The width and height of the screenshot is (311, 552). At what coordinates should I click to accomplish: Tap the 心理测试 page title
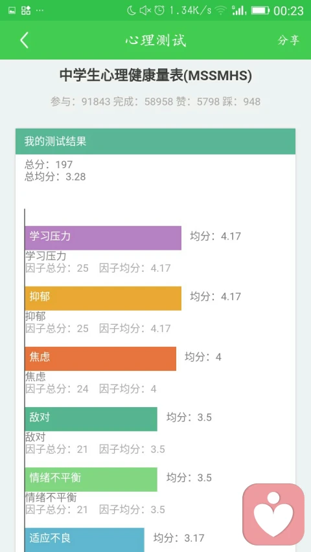tap(155, 40)
